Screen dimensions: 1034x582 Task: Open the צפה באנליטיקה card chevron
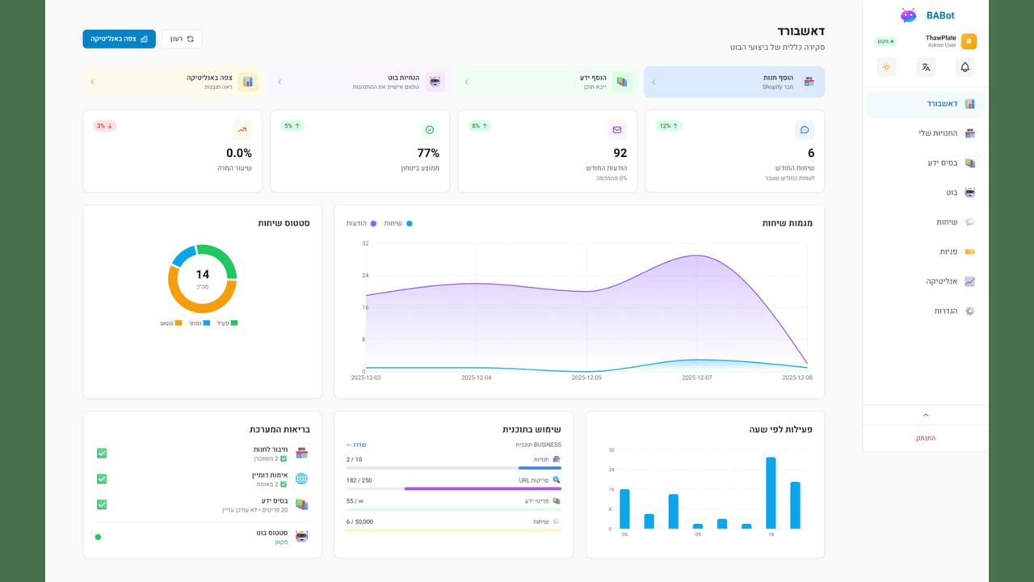coord(92,82)
